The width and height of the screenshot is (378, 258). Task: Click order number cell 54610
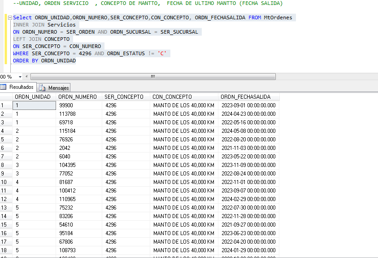click(x=79, y=225)
